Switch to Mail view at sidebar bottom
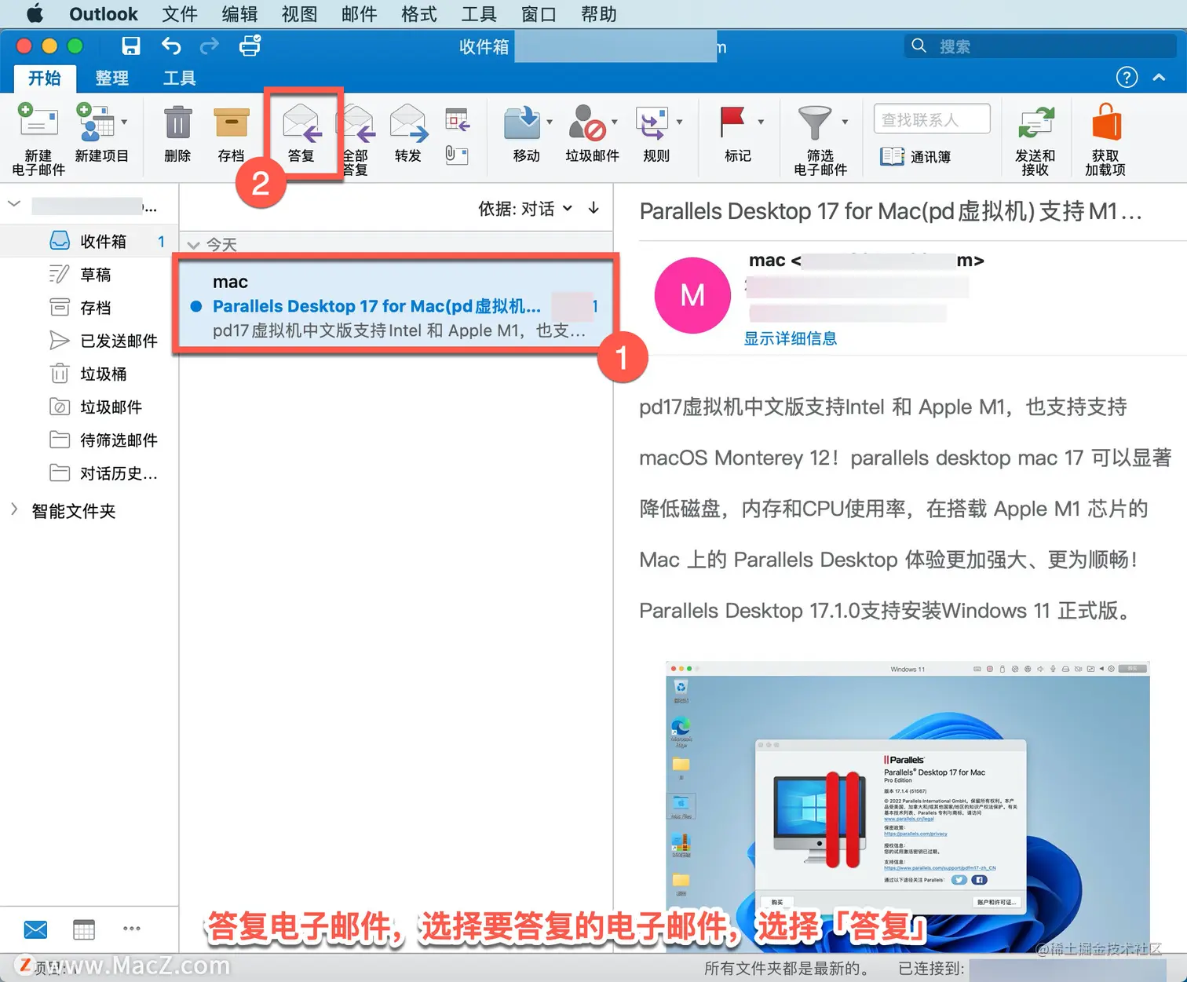 tap(35, 929)
